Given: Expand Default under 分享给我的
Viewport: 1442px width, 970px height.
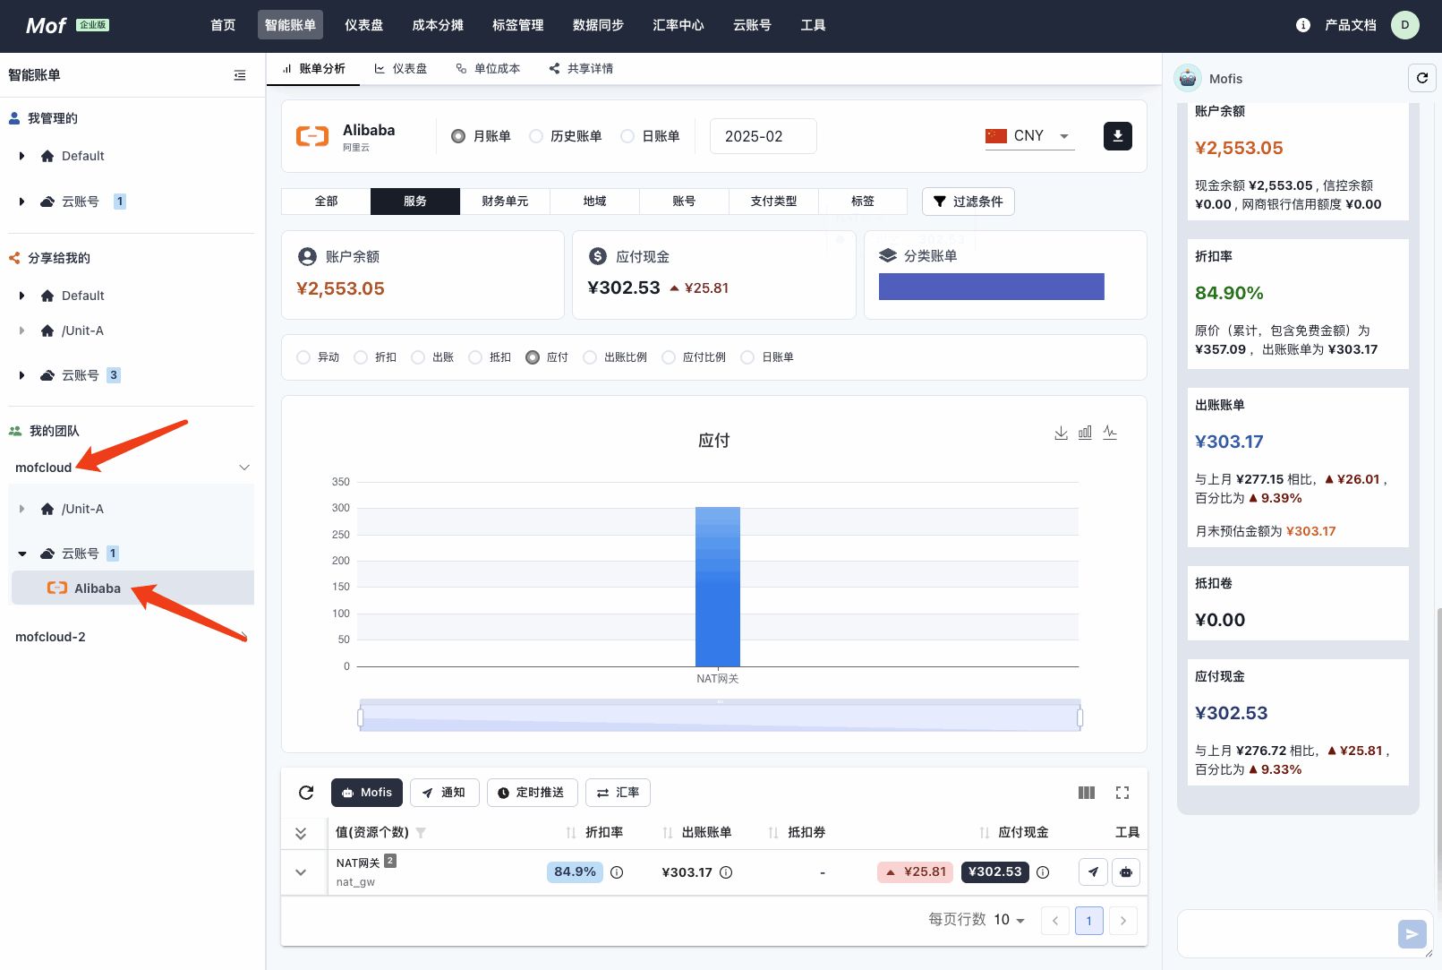Looking at the screenshot, I should point(21,296).
